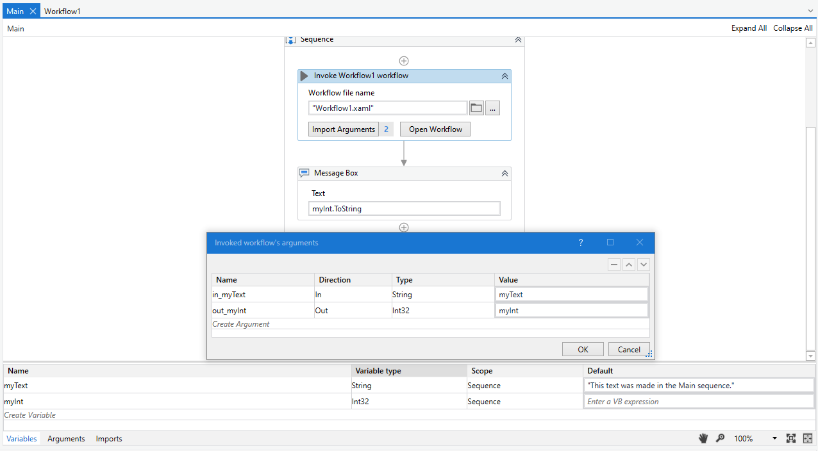
Task: Move argument up with arrow button
Action: point(629,265)
